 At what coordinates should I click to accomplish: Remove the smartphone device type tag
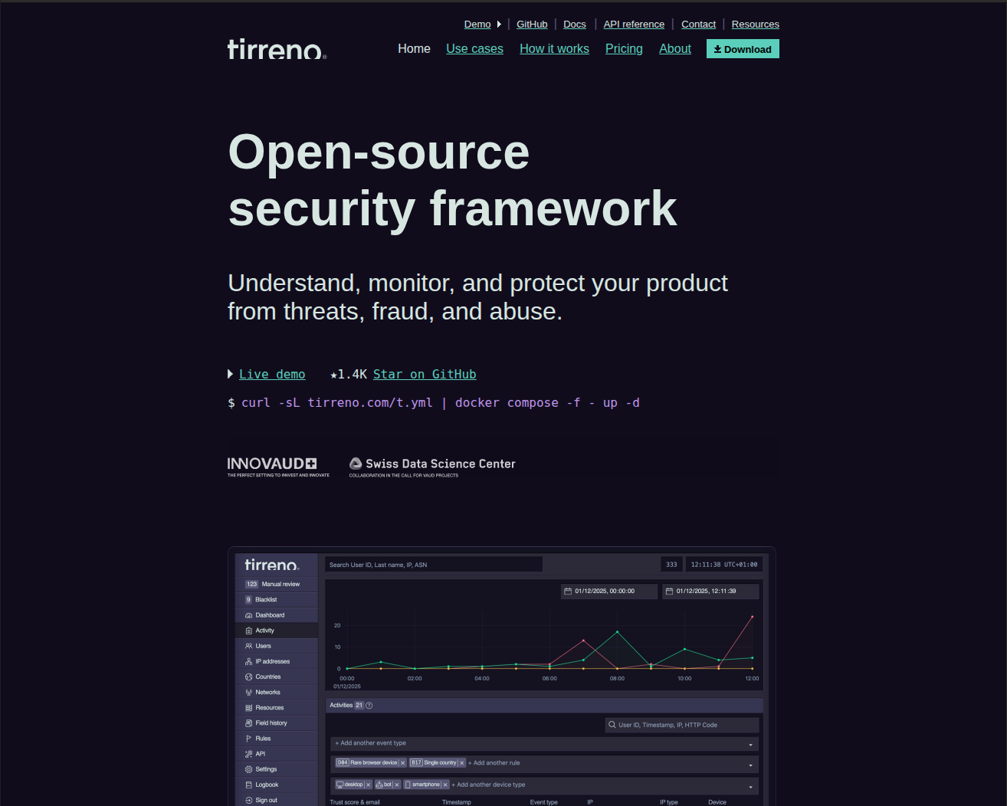pyautogui.click(x=445, y=785)
